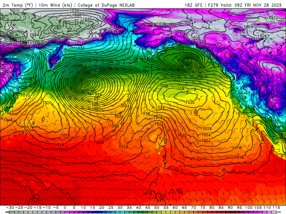The width and height of the screenshot is (286, 214).
Task: Click the 105 label on the temperature scale
Action: pos(258,208)
